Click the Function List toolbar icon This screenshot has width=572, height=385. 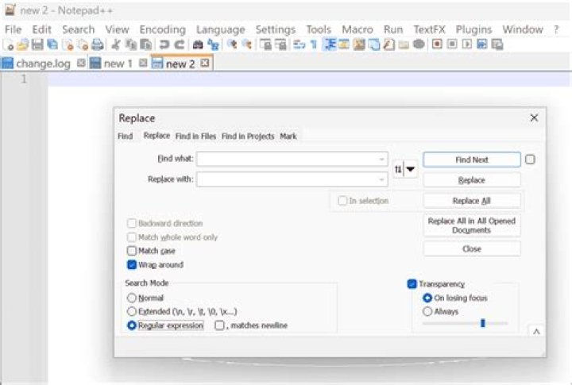(x=388, y=44)
